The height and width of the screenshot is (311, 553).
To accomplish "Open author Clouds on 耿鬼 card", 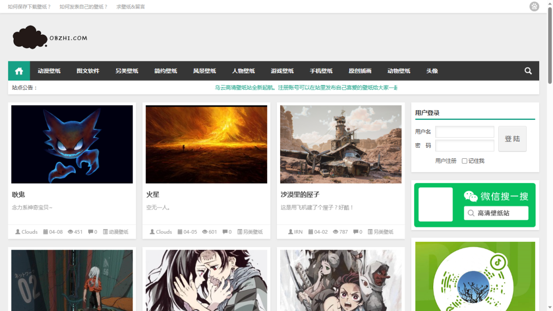I will (x=29, y=232).
